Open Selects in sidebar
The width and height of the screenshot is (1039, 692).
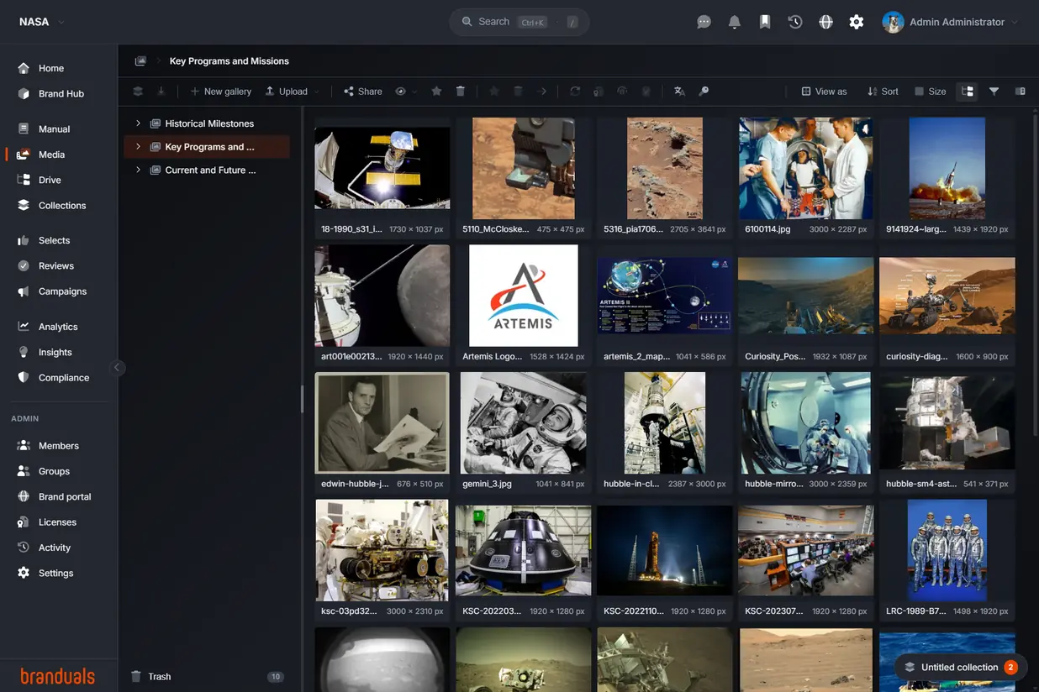pos(54,240)
